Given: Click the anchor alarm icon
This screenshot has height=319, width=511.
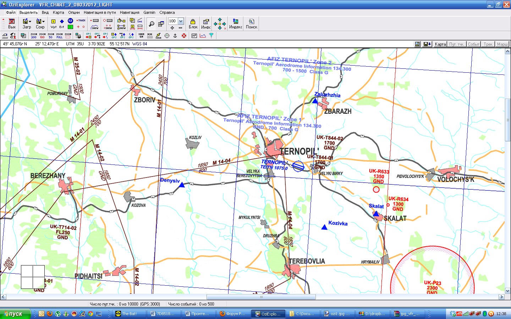Looking at the screenshot, I should point(175,35).
